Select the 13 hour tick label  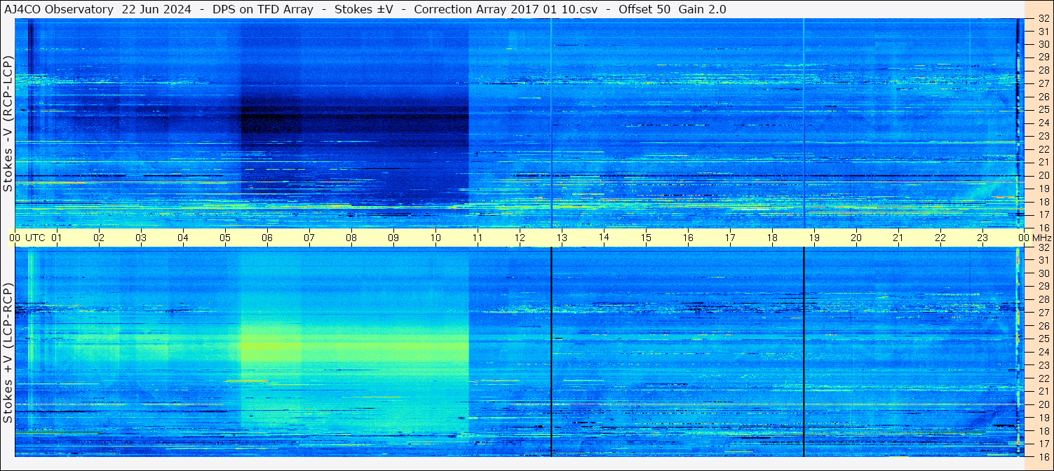pyautogui.click(x=562, y=238)
